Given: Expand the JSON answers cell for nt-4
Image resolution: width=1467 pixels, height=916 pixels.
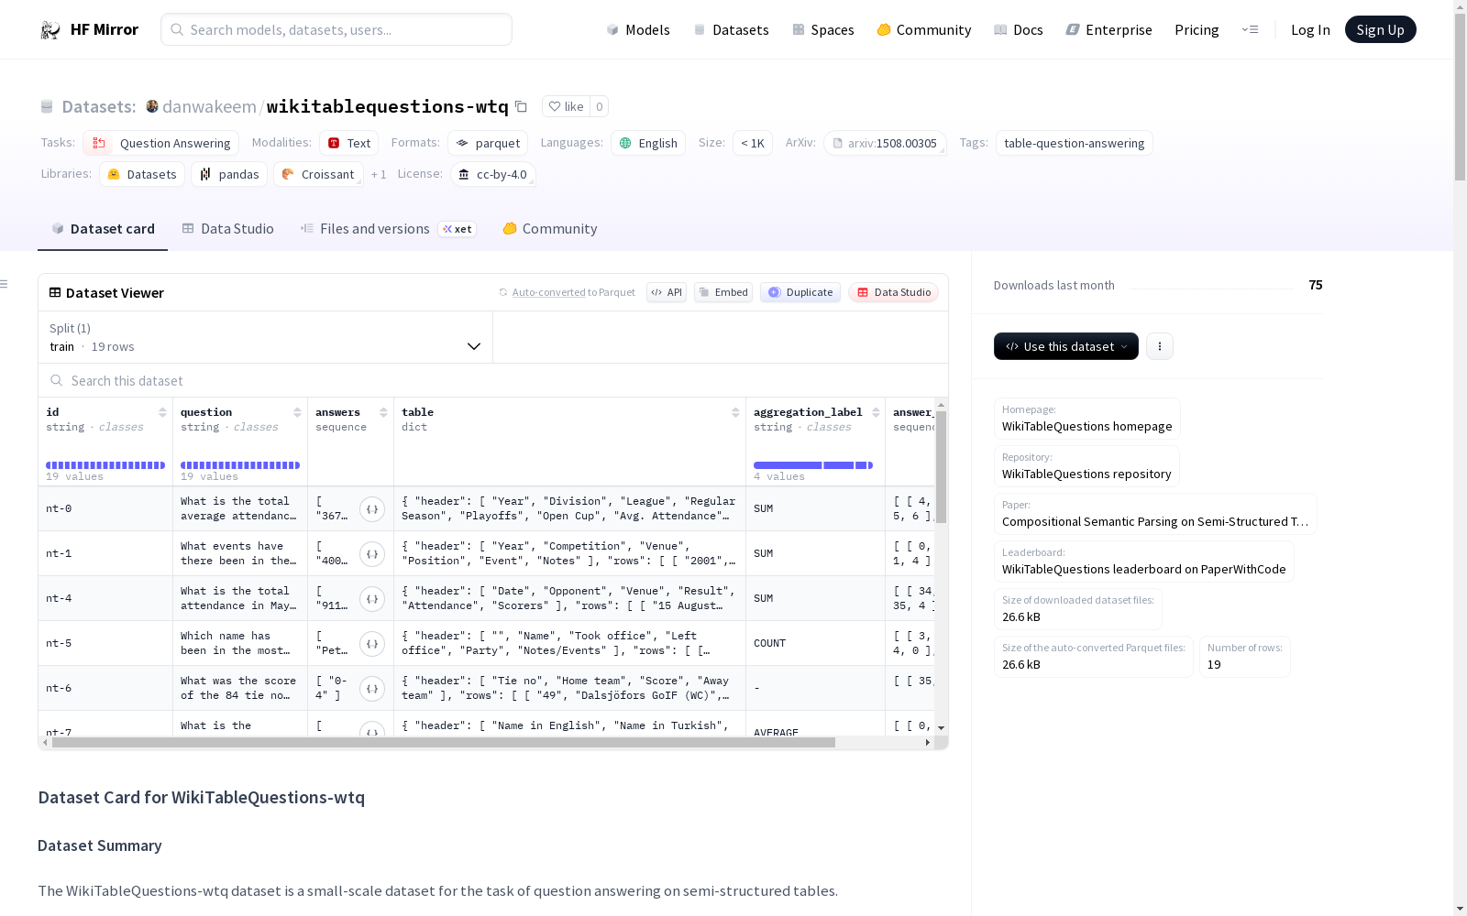Looking at the screenshot, I should (372, 599).
